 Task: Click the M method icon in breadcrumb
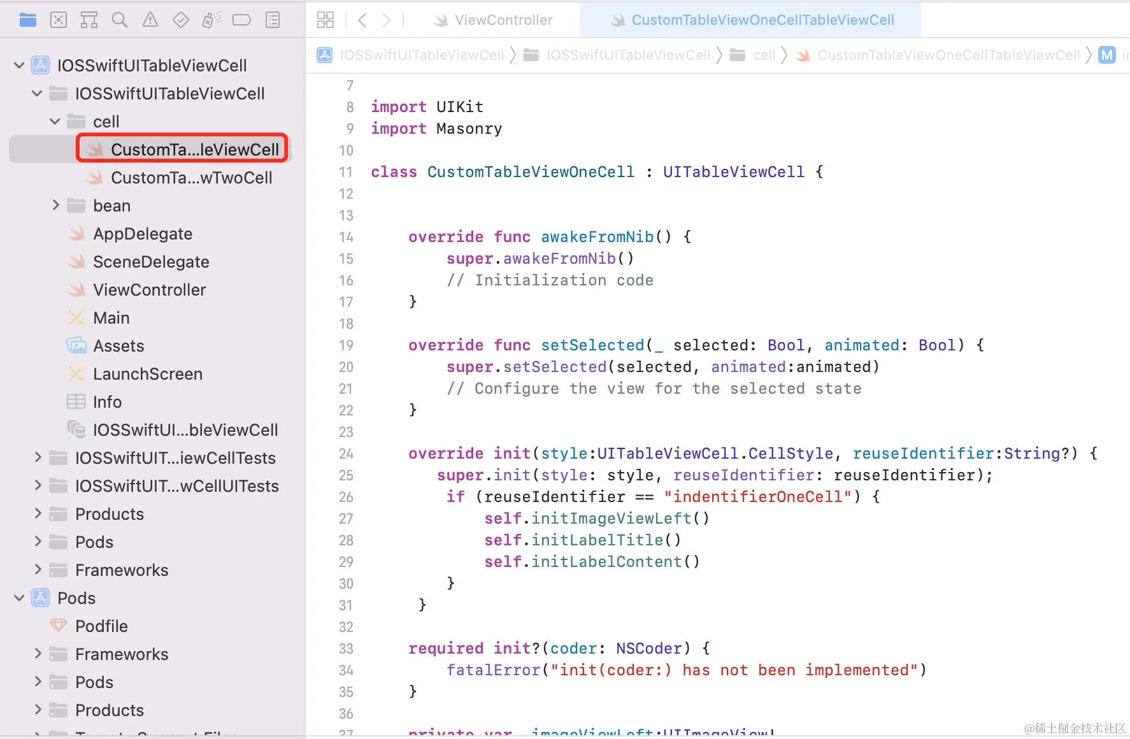coord(1108,55)
